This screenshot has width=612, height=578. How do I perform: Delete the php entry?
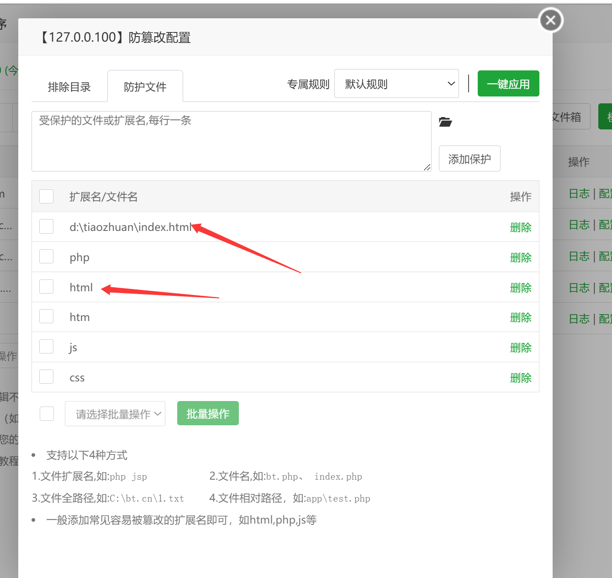(521, 257)
